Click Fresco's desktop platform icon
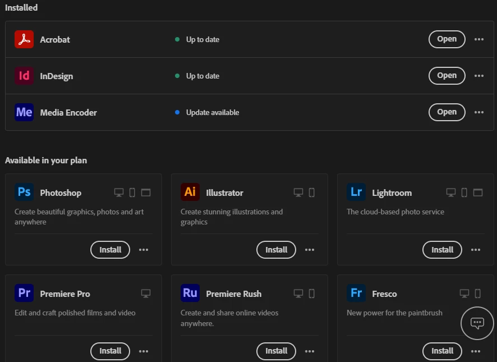 pos(464,294)
